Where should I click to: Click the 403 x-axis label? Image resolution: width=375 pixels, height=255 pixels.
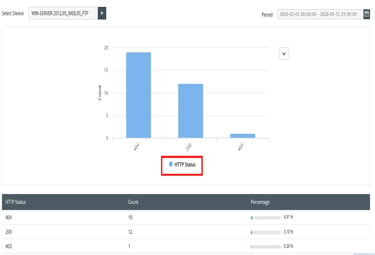coord(241,148)
